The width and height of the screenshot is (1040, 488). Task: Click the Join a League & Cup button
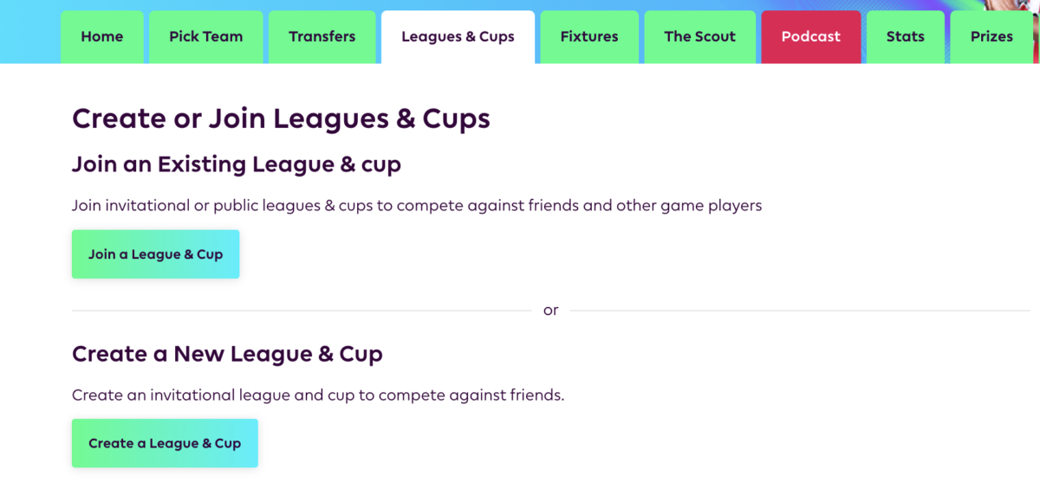(156, 254)
